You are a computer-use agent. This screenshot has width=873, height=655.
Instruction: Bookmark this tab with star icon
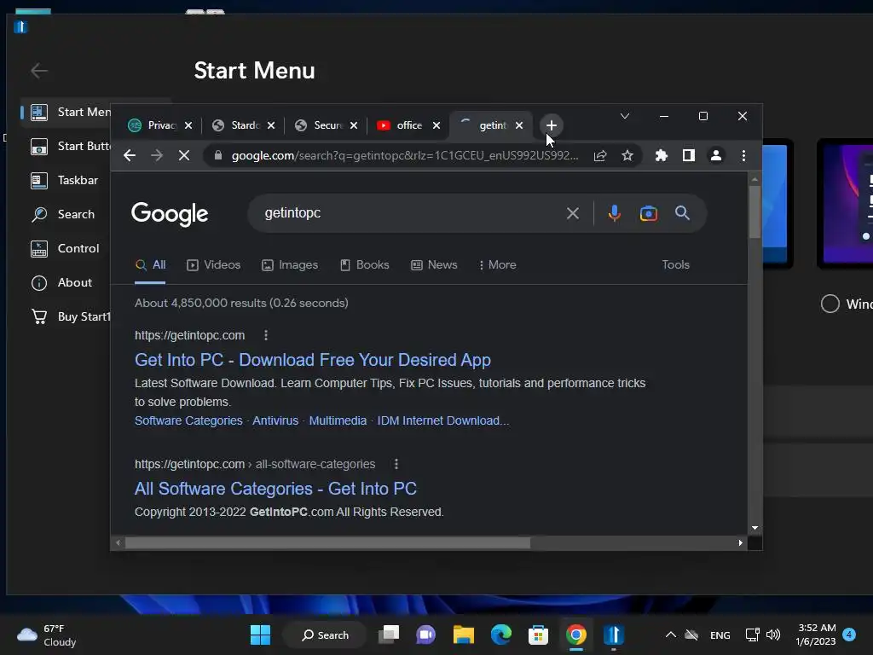tap(627, 155)
